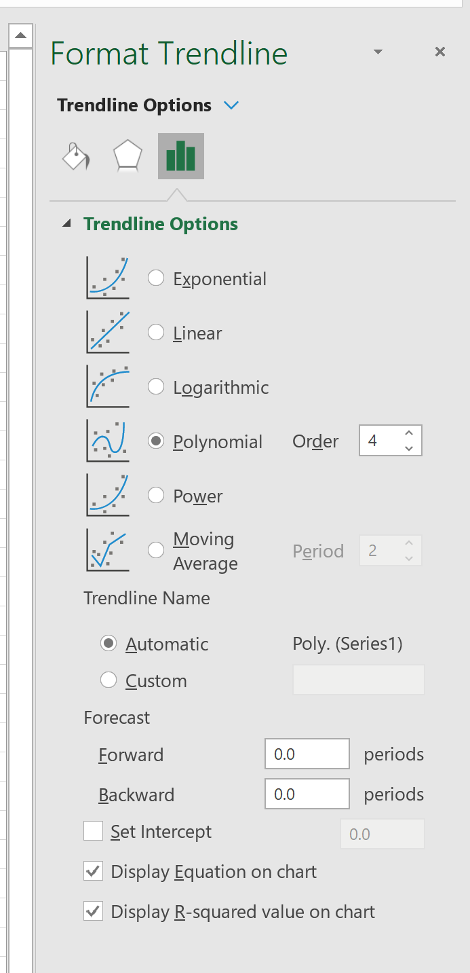Enable the Set Intercept checkbox

[93, 830]
